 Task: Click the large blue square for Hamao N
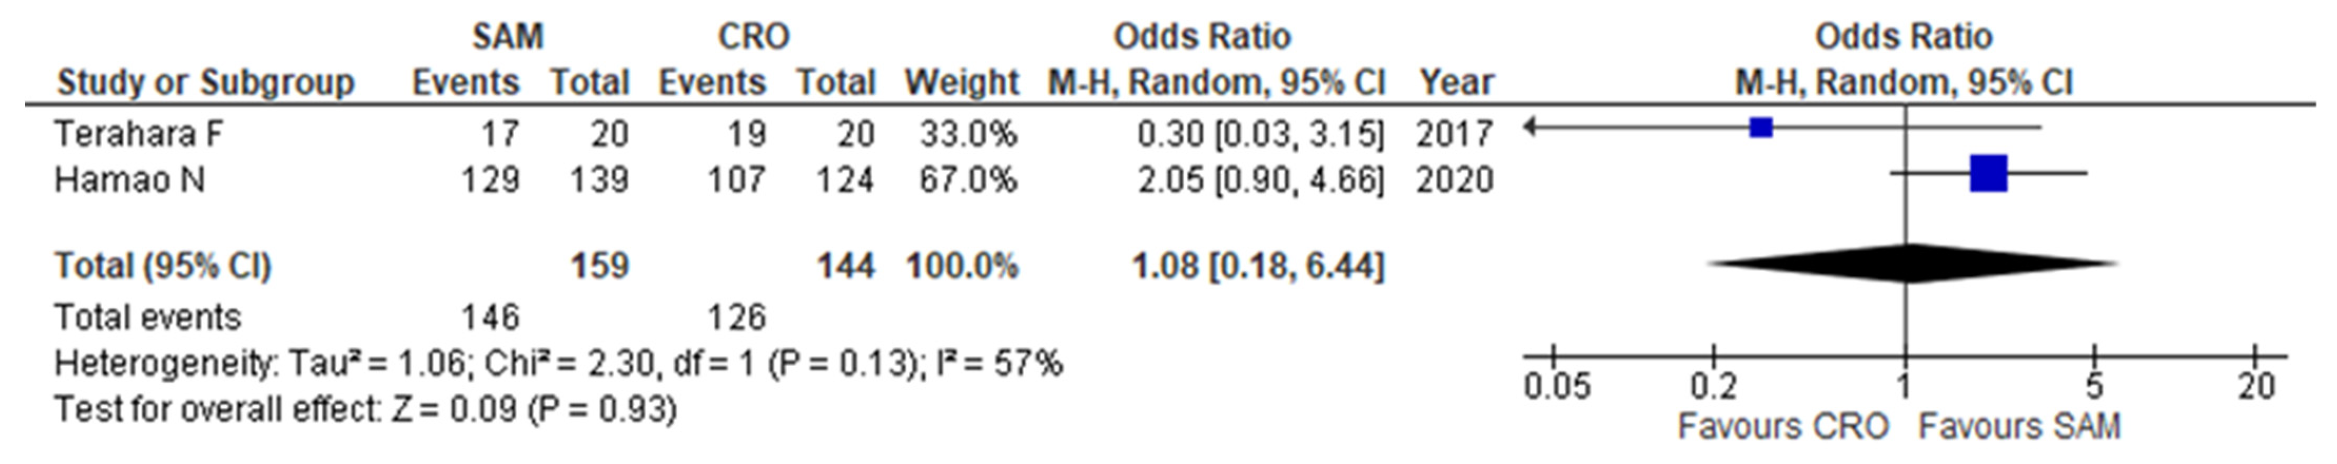coord(1988,173)
